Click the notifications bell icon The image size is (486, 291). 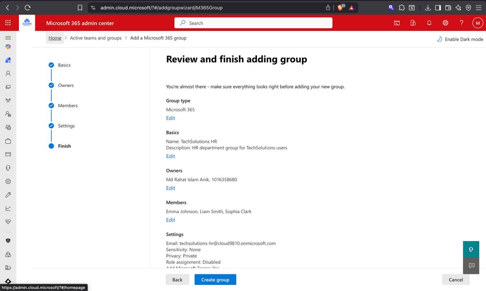(429, 23)
